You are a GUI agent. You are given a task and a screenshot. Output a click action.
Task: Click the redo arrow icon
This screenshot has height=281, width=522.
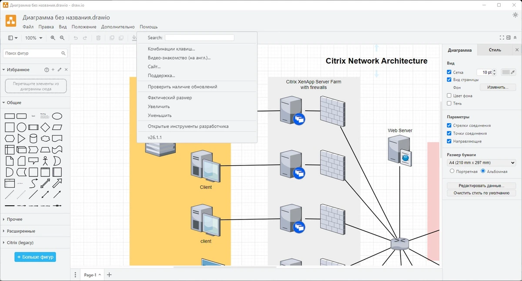[85, 38]
